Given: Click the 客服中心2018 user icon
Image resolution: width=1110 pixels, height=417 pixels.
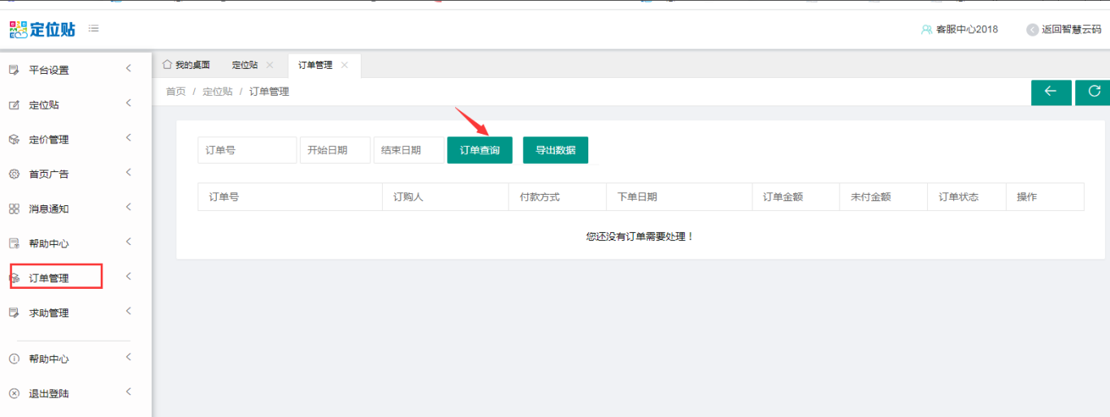Looking at the screenshot, I should [926, 29].
